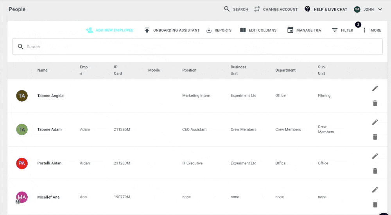
Task: Click HELP & LIVE CHAT label
Action: 330,9
